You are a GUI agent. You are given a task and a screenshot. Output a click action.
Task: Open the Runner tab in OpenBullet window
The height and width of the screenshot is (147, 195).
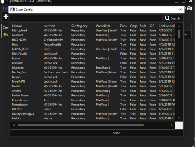5,8
